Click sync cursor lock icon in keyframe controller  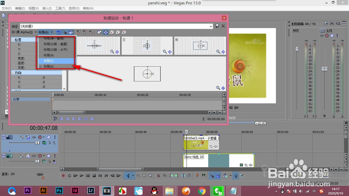(55, 119)
